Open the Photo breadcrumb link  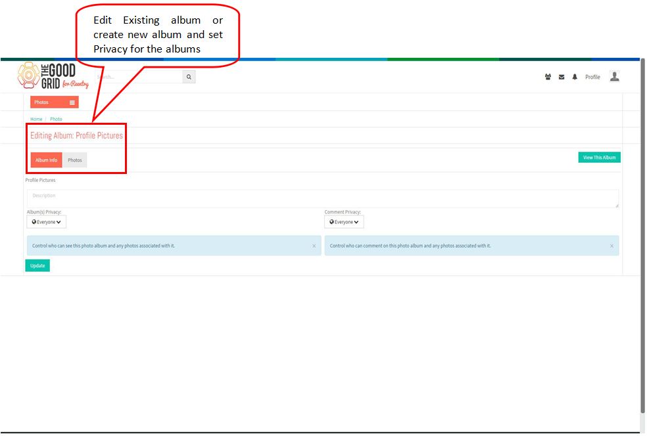point(56,119)
